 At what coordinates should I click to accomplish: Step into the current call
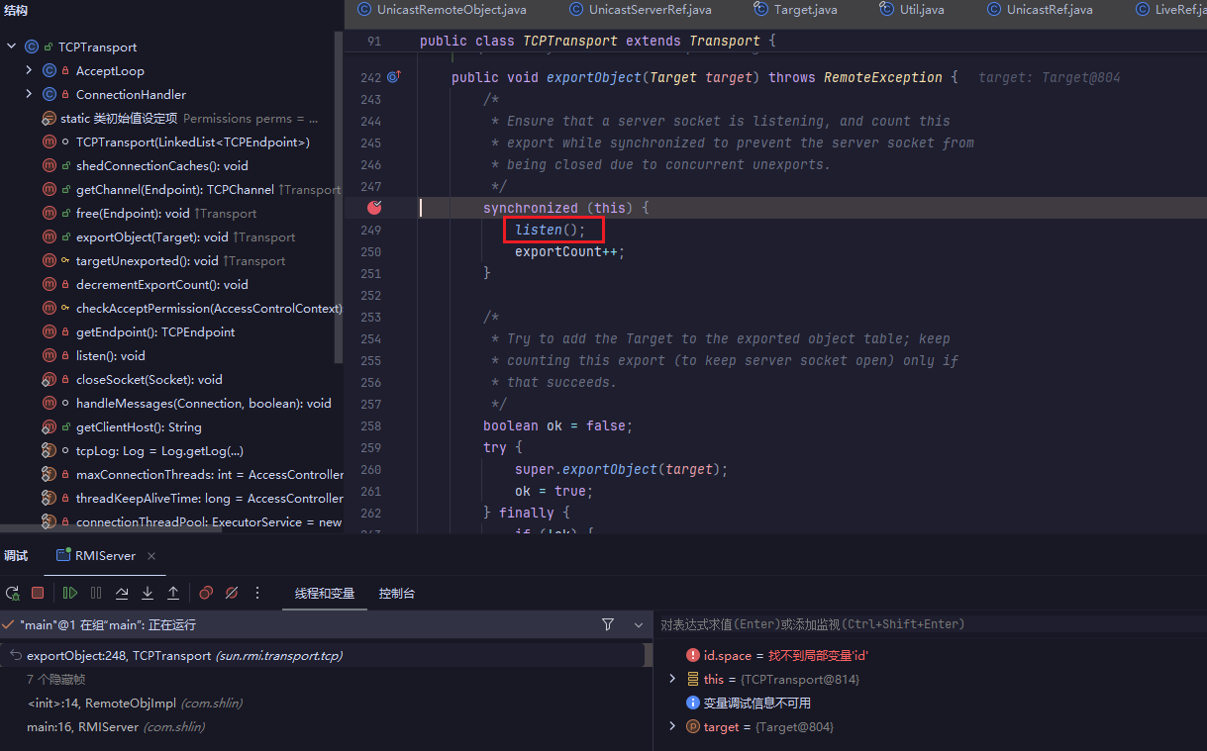tap(148, 593)
